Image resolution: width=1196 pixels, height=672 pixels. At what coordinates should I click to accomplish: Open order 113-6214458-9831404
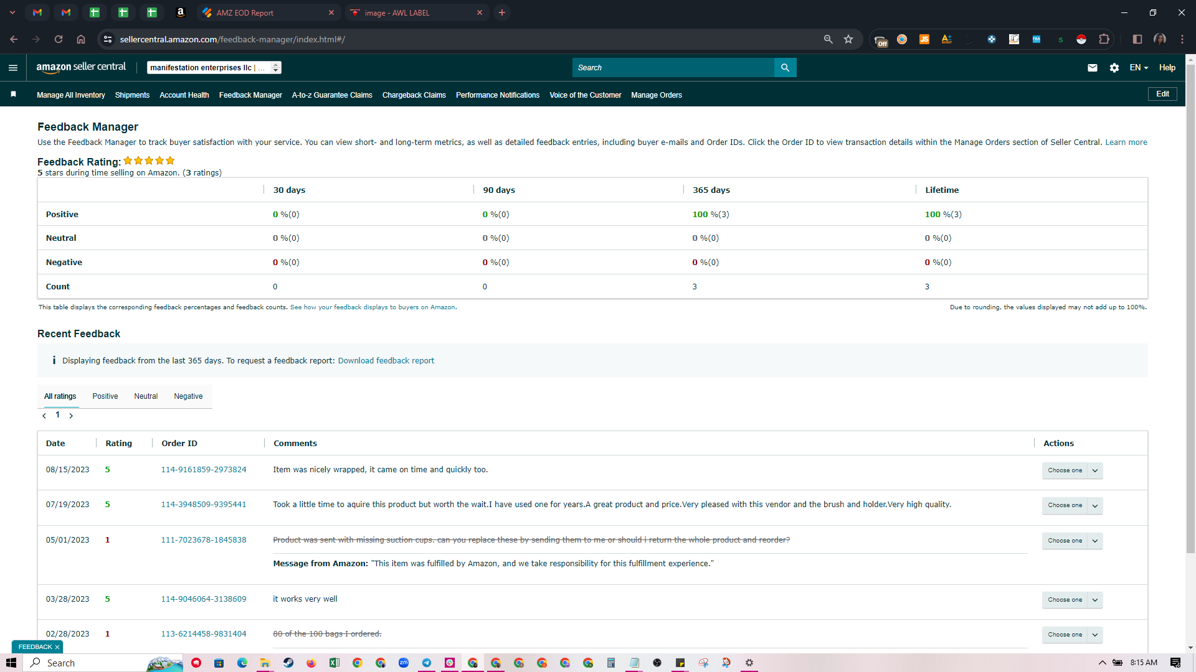tap(204, 634)
